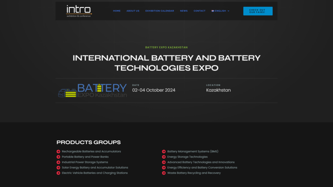Click the intro exhibition & conference logo
Screen dimensions: 333x187
point(79,11)
